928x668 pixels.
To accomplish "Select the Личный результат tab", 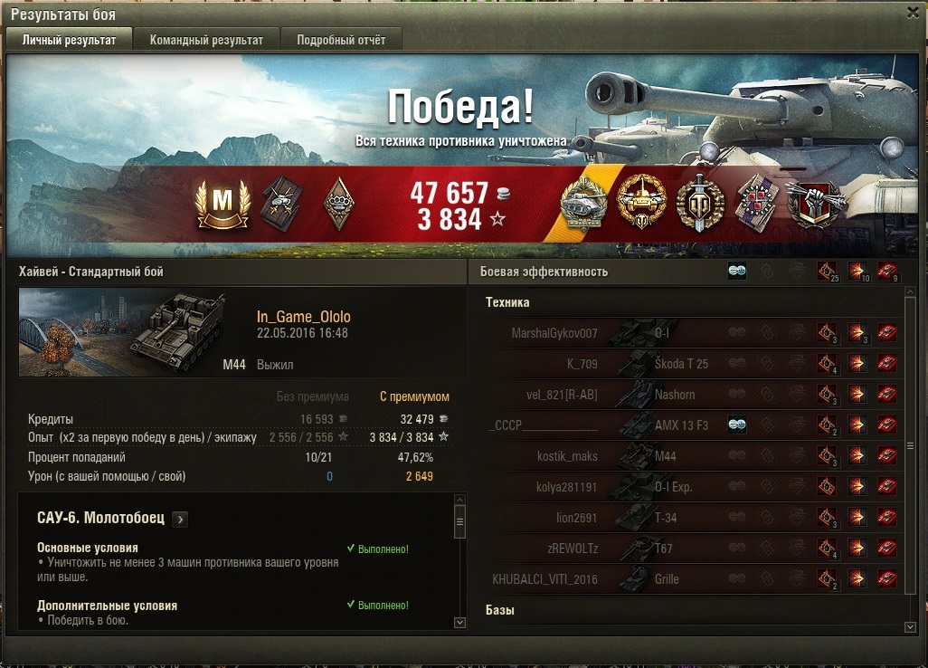I will point(70,40).
